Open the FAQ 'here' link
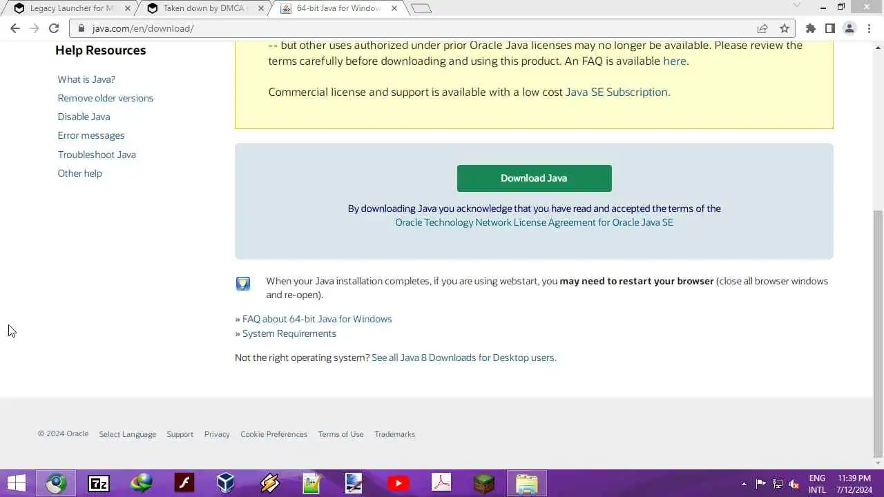 click(x=675, y=61)
